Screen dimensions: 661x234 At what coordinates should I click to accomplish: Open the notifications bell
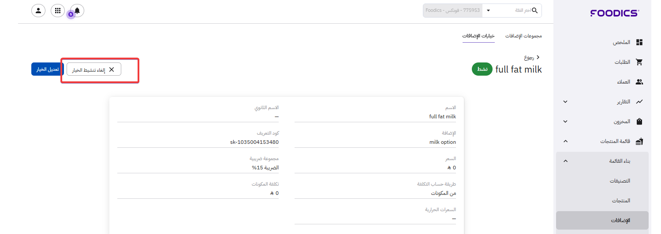[77, 11]
